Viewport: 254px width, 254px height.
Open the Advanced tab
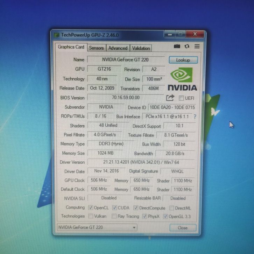(118, 48)
